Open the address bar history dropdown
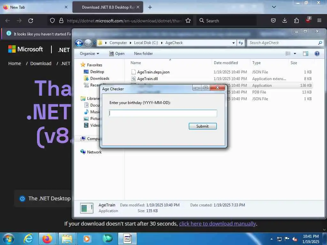The width and height of the screenshot is (327, 245). (233, 43)
